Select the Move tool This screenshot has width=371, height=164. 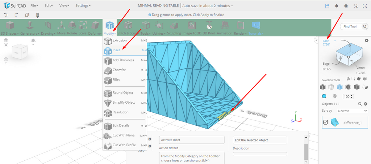(61, 28)
